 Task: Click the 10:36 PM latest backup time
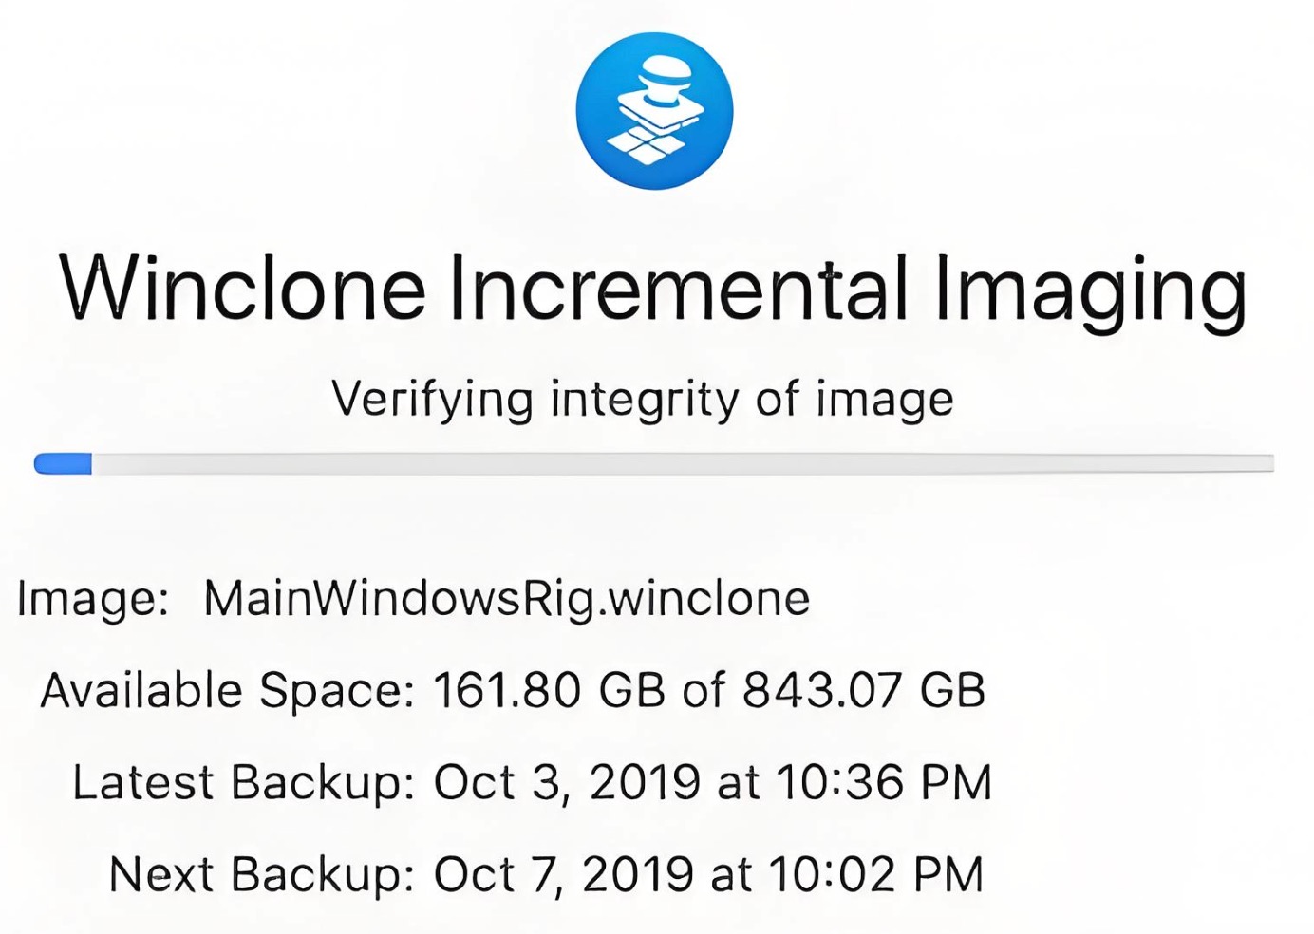click(884, 783)
